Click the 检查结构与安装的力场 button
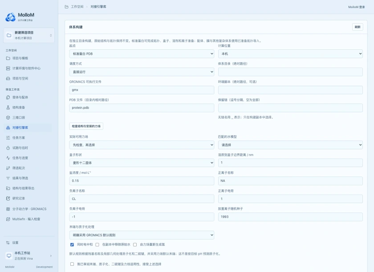 tap(86, 126)
